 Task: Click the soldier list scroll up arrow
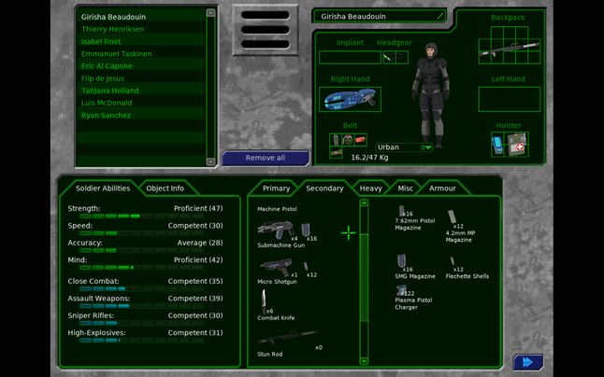tap(210, 13)
